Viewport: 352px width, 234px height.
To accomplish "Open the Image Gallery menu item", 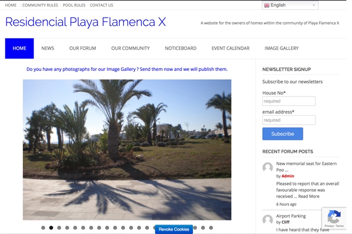I will point(282,49).
